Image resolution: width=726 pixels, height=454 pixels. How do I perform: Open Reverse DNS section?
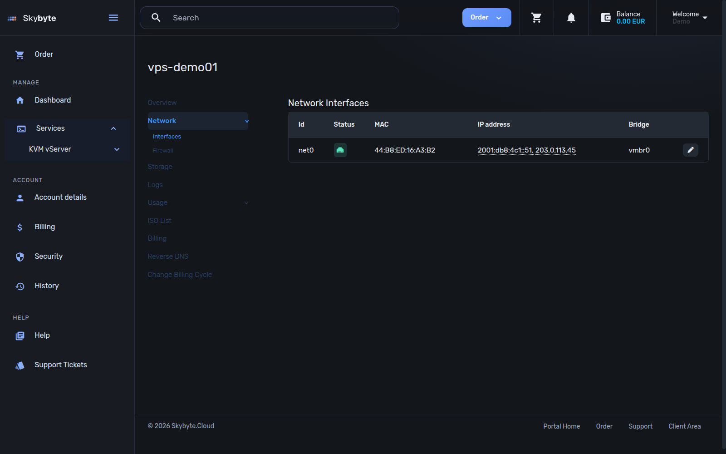[x=168, y=257]
